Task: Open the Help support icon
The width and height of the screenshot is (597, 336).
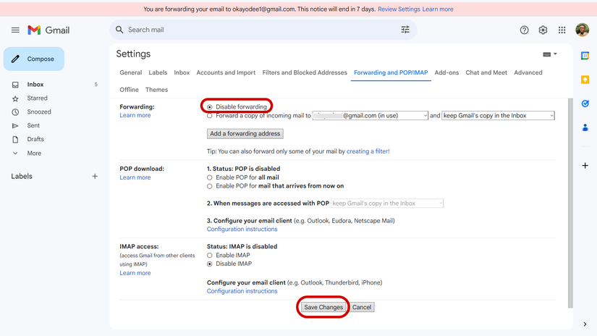Action: click(x=524, y=30)
